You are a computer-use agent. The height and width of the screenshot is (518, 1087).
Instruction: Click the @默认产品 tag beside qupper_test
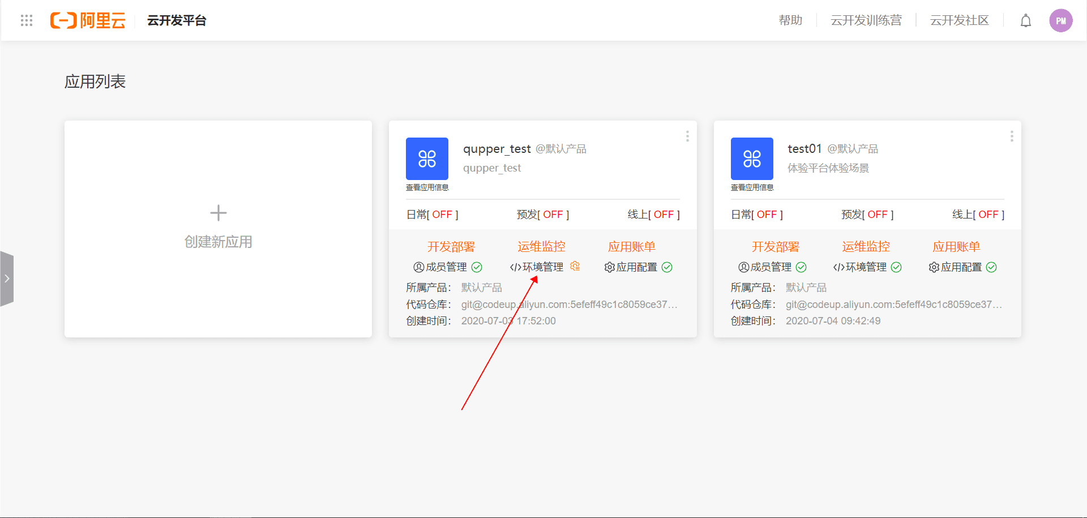pos(561,149)
